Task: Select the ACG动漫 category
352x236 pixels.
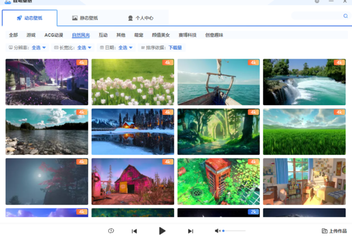Action: 54,35
